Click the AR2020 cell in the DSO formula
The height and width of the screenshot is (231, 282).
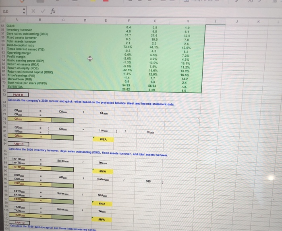point(63,178)
